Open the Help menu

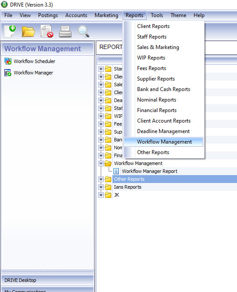pyautogui.click(x=199, y=15)
